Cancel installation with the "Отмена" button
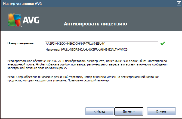Image resolution: width=182 pixels, height=119 pixels. [161, 111]
